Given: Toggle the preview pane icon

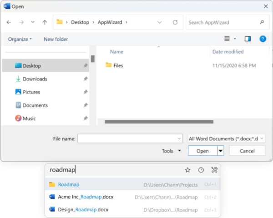Looking at the screenshot, I should pos(248,39).
